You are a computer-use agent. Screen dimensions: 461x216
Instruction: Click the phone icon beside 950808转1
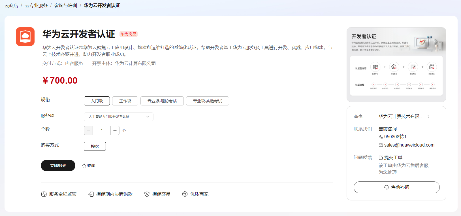tap(381, 137)
